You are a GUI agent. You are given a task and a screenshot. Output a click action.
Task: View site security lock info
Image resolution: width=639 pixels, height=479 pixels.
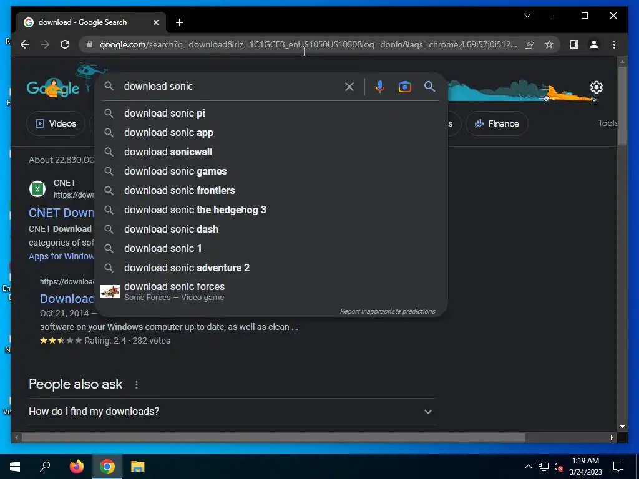90,44
